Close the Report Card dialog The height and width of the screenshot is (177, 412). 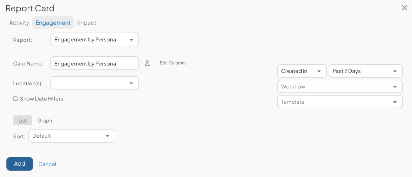click(405, 8)
